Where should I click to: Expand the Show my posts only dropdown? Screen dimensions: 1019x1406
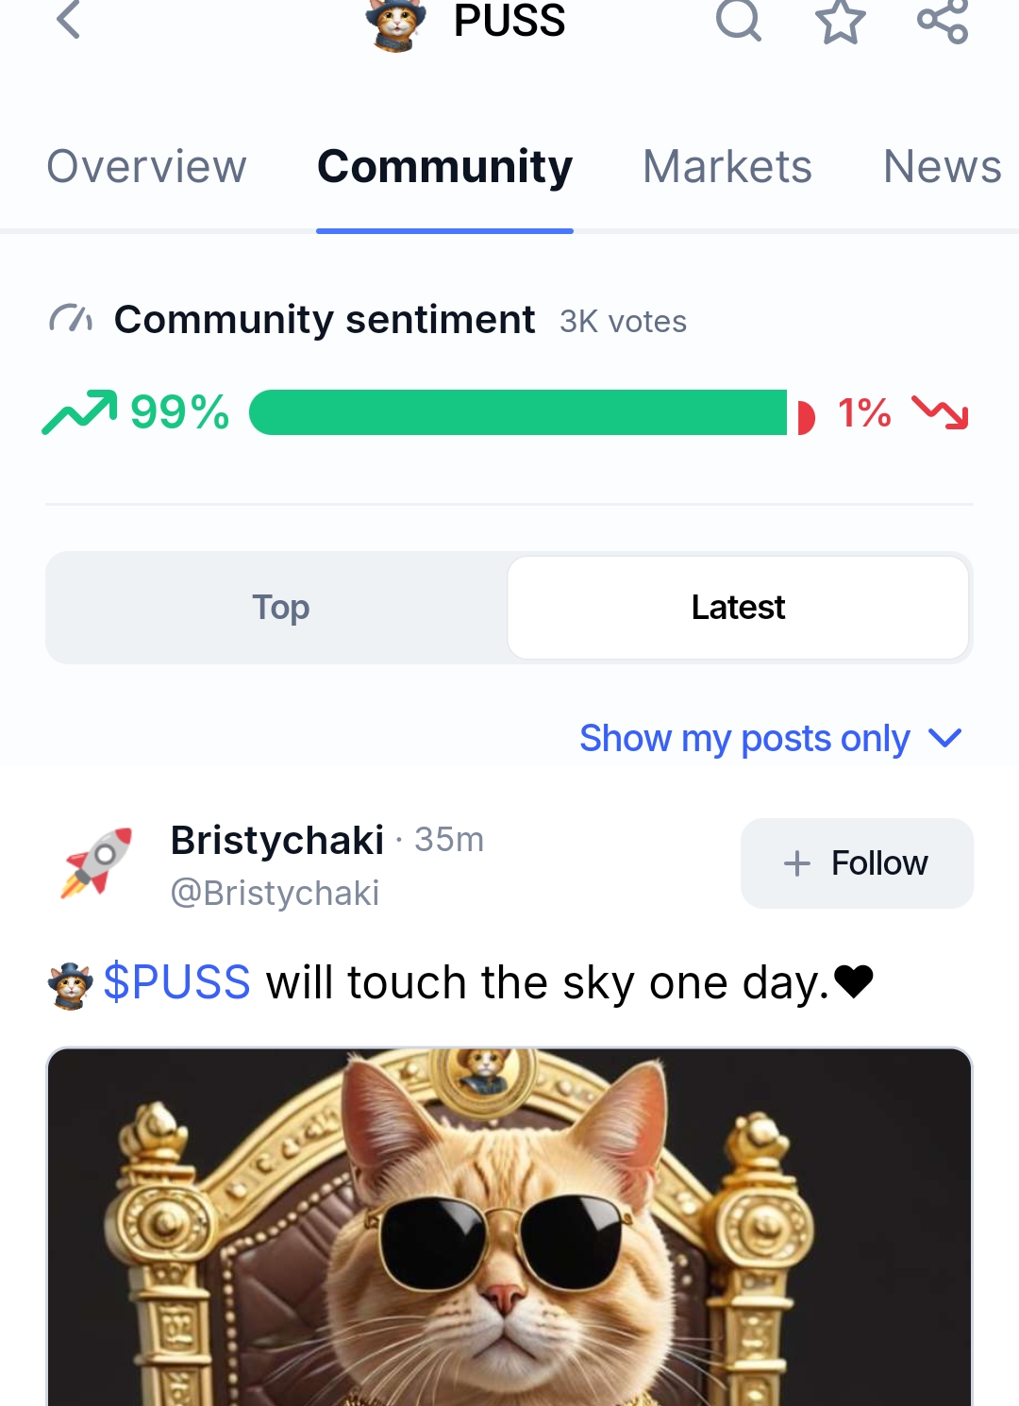click(x=744, y=738)
